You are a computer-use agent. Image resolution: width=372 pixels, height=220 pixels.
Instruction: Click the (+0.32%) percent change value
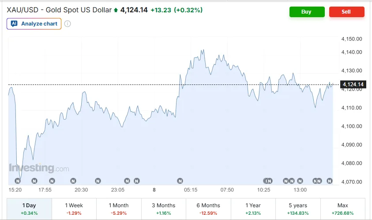(188, 10)
